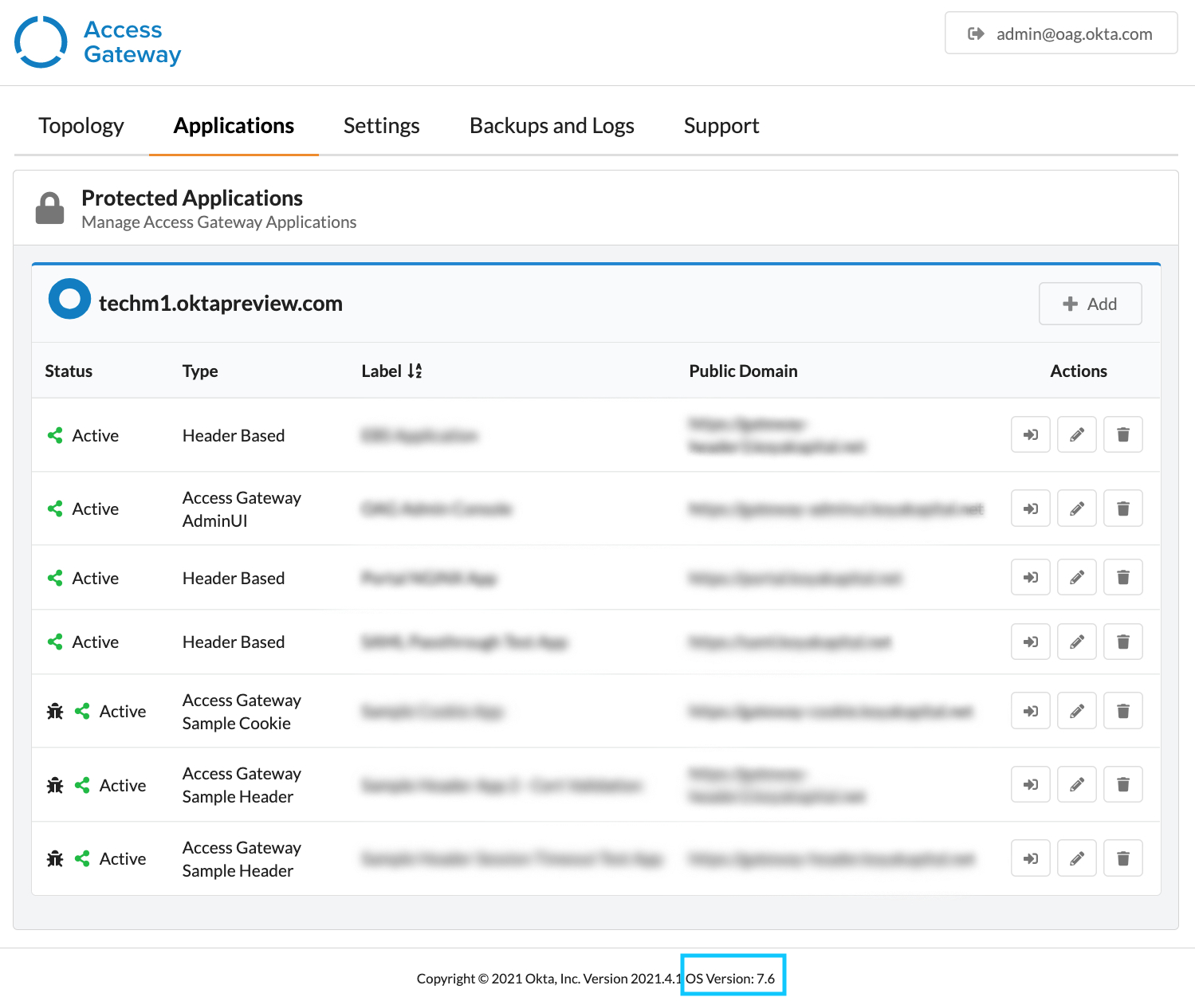This screenshot has height=1001, width=1195.
Task: Delete the second Header Based application
Action: pos(1122,577)
